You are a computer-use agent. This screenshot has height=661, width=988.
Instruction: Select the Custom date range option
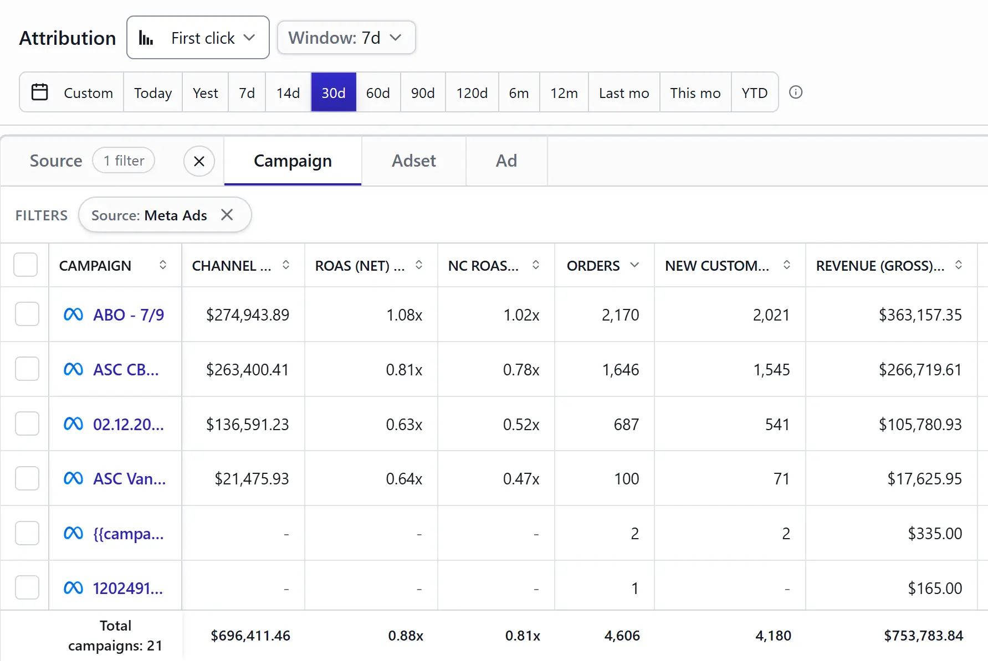point(72,92)
